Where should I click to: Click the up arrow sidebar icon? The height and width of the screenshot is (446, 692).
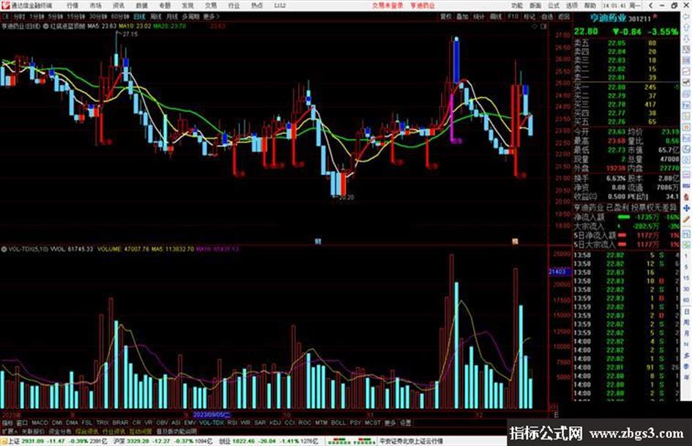pos(686,28)
